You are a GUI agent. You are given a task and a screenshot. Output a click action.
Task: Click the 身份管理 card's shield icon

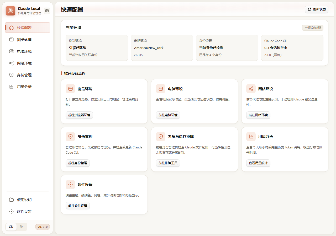click(70, 137)
